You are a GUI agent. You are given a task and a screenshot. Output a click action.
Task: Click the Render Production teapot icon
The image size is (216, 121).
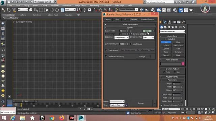pos(191,10)
